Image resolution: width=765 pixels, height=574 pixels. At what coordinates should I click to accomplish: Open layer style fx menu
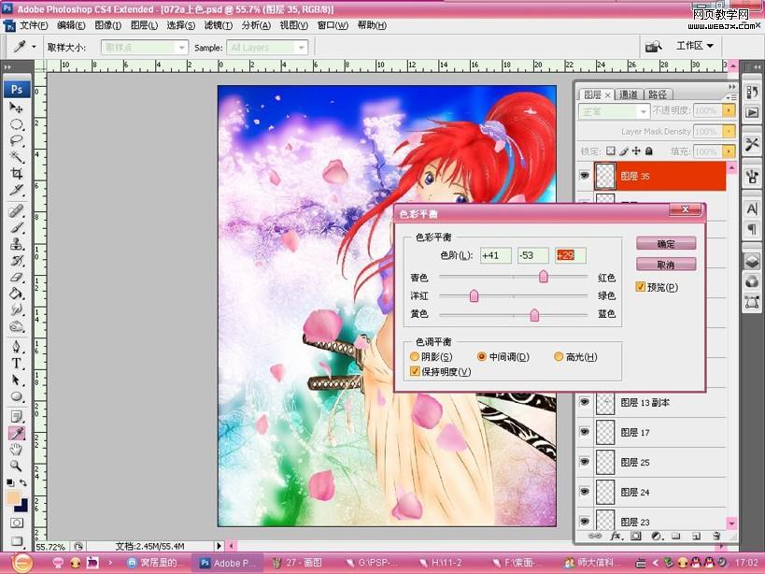coord(616,536)
